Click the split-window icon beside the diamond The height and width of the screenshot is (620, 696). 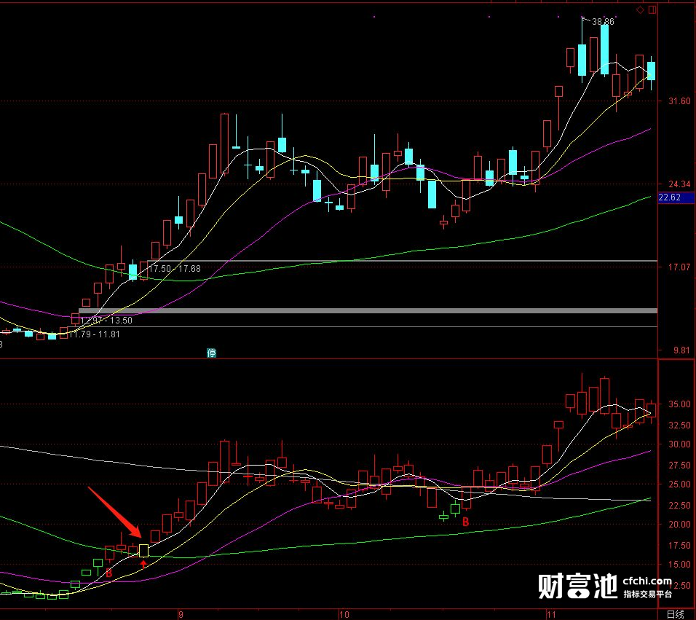tap(652, 9)
